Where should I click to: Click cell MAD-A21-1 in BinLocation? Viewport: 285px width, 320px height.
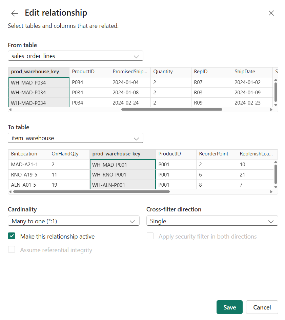(28, 165)
